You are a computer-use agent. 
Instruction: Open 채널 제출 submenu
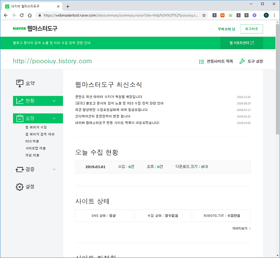(x=32, y=155)
